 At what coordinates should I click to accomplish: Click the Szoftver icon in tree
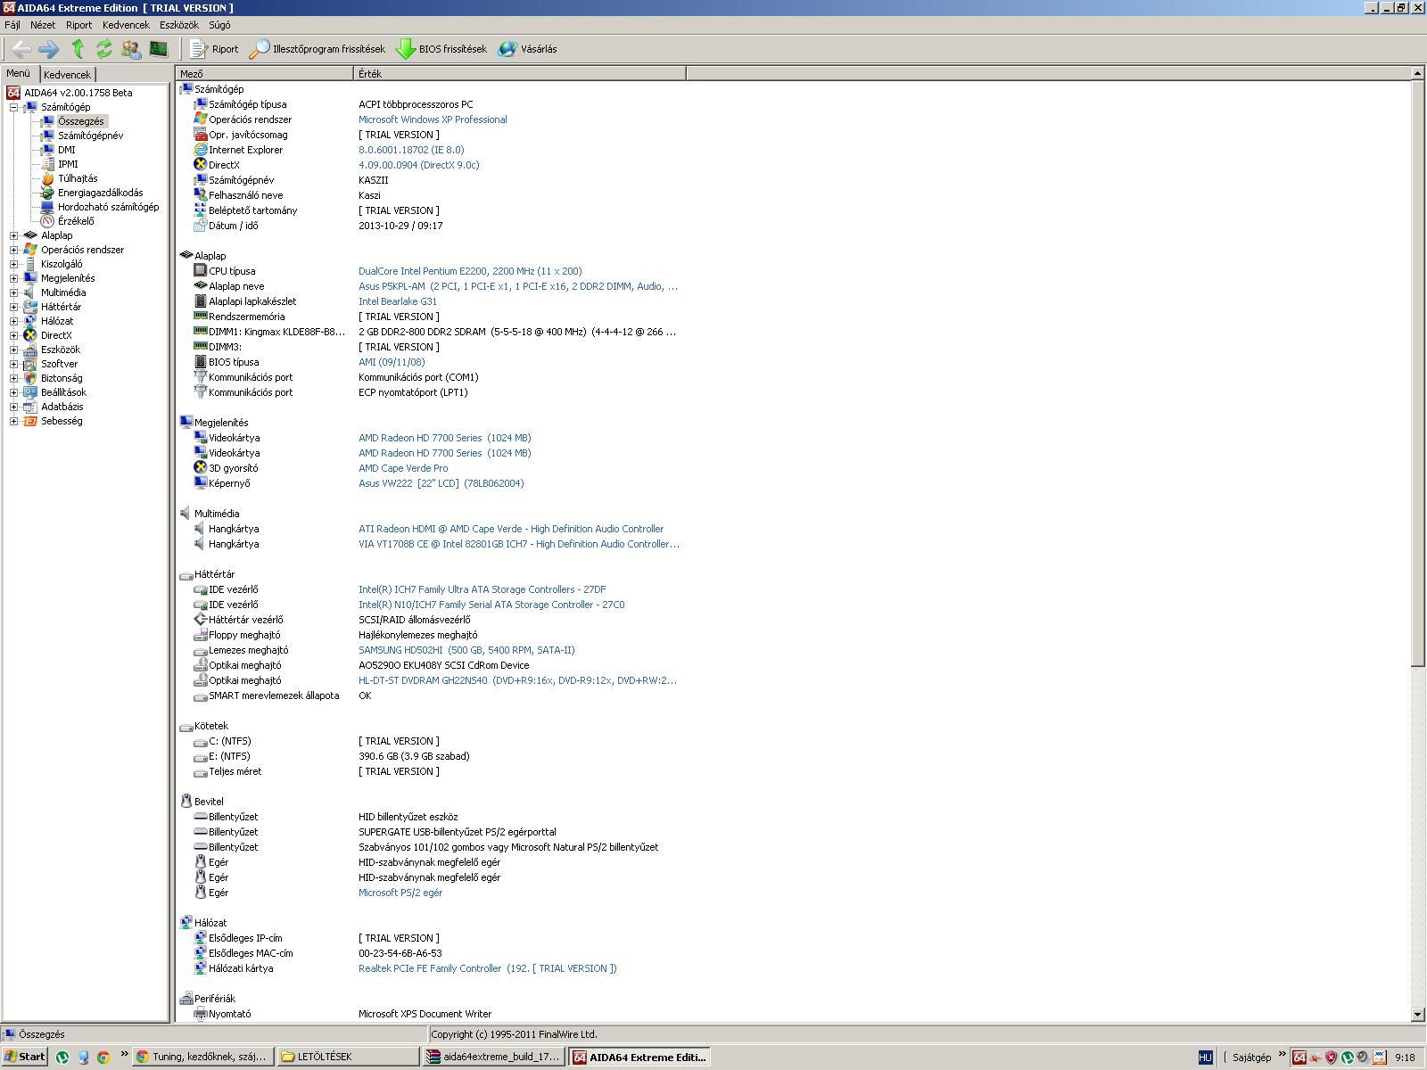coord(30,364)
